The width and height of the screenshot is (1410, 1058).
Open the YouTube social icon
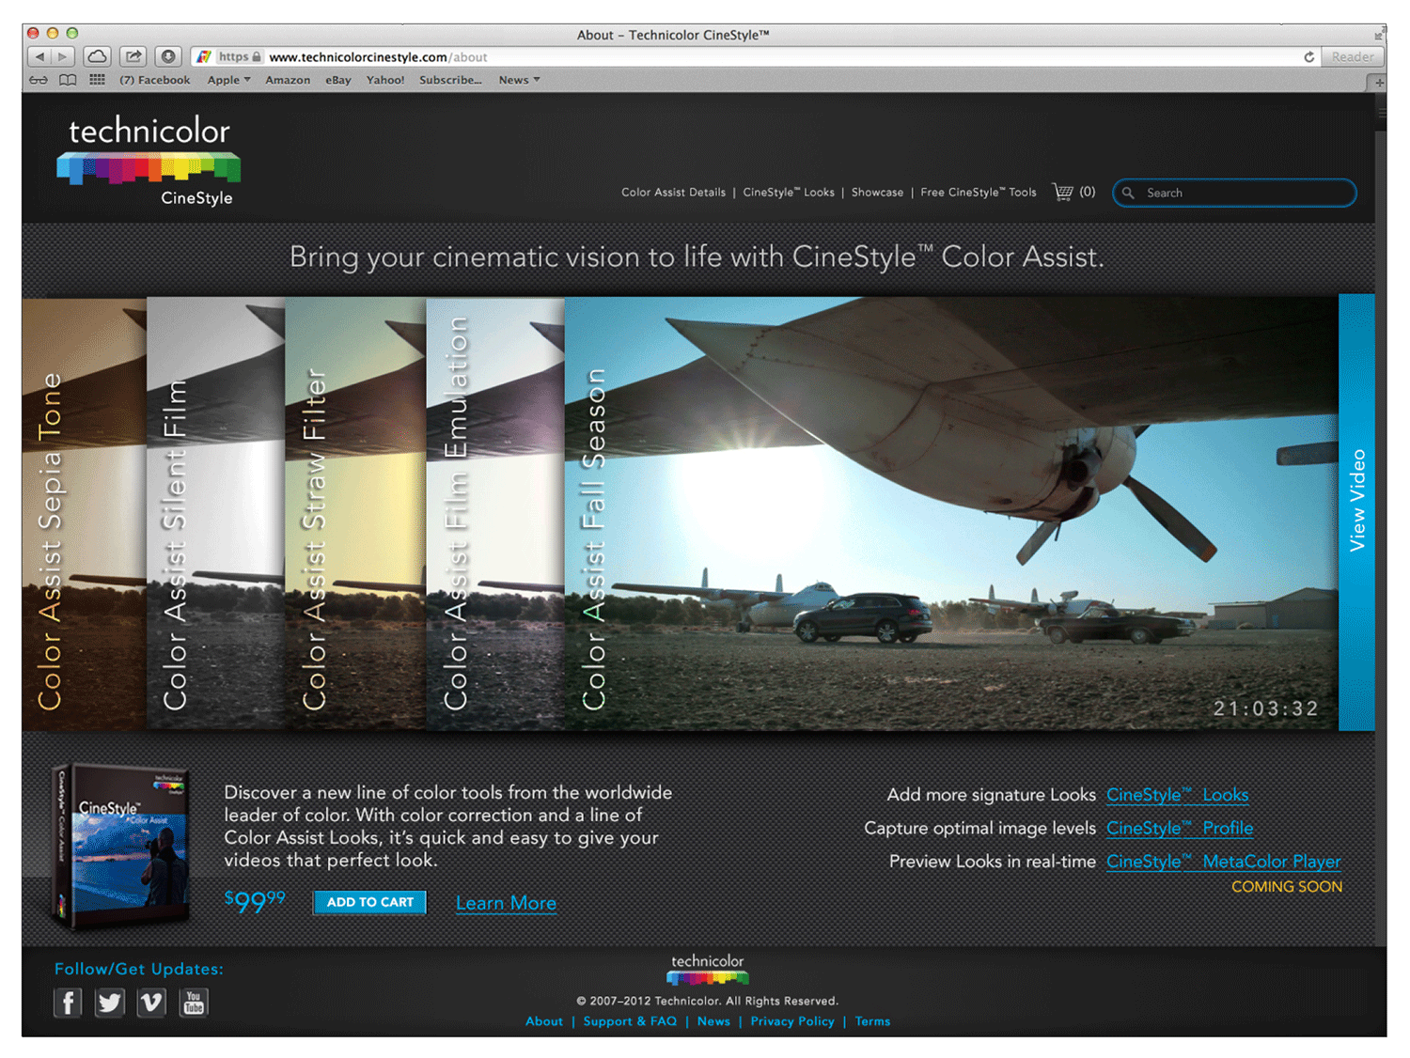(x=194, y=1004)
